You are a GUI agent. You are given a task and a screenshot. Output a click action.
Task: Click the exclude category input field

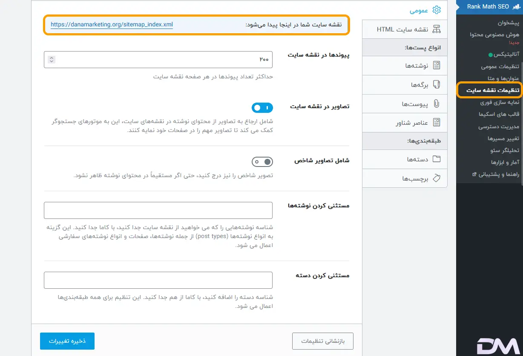(x=158, y=280)
